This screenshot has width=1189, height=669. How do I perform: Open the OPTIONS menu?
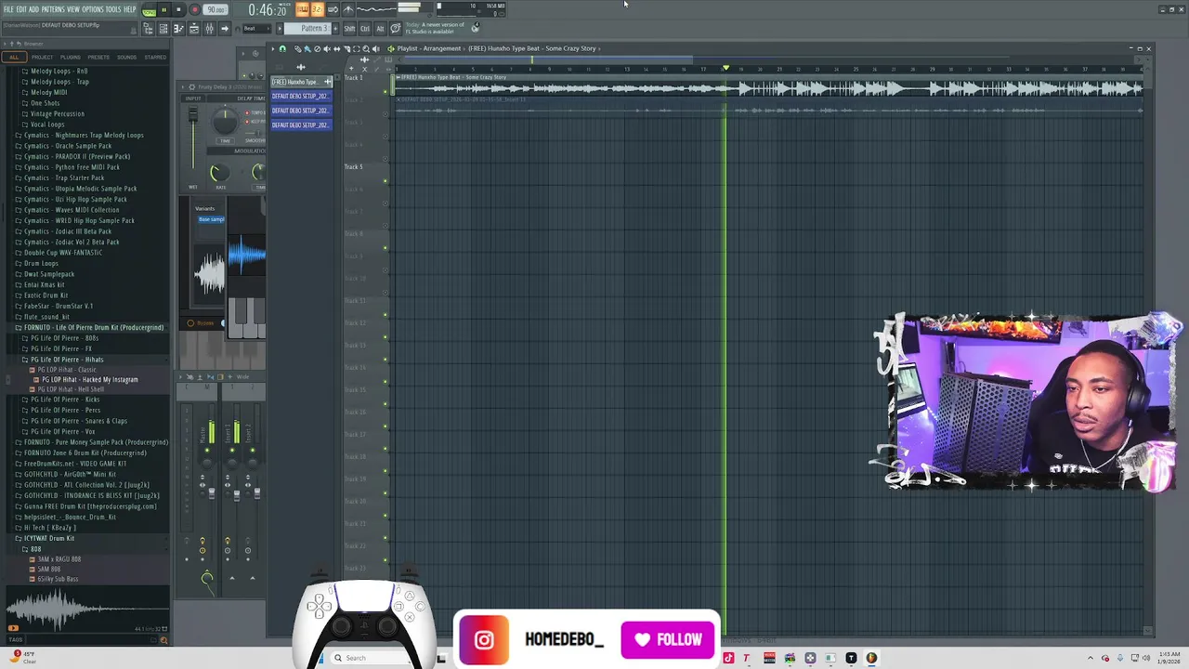point(92,9)
